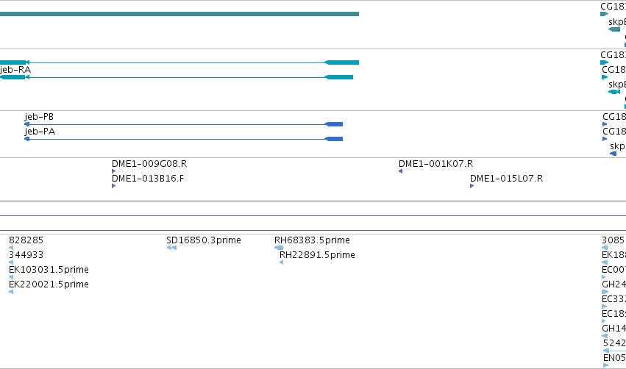Click arrow marker under DME1-013B16.F
The width and height of the screenshot is (626, 369).
[114, 186]
